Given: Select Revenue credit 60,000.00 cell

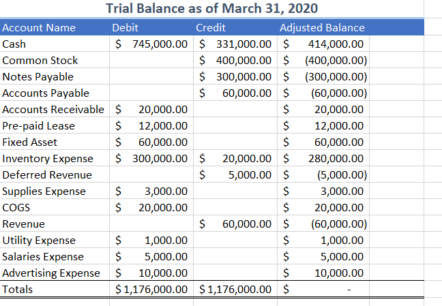Looking at the screenshot, I should [235, 224].
